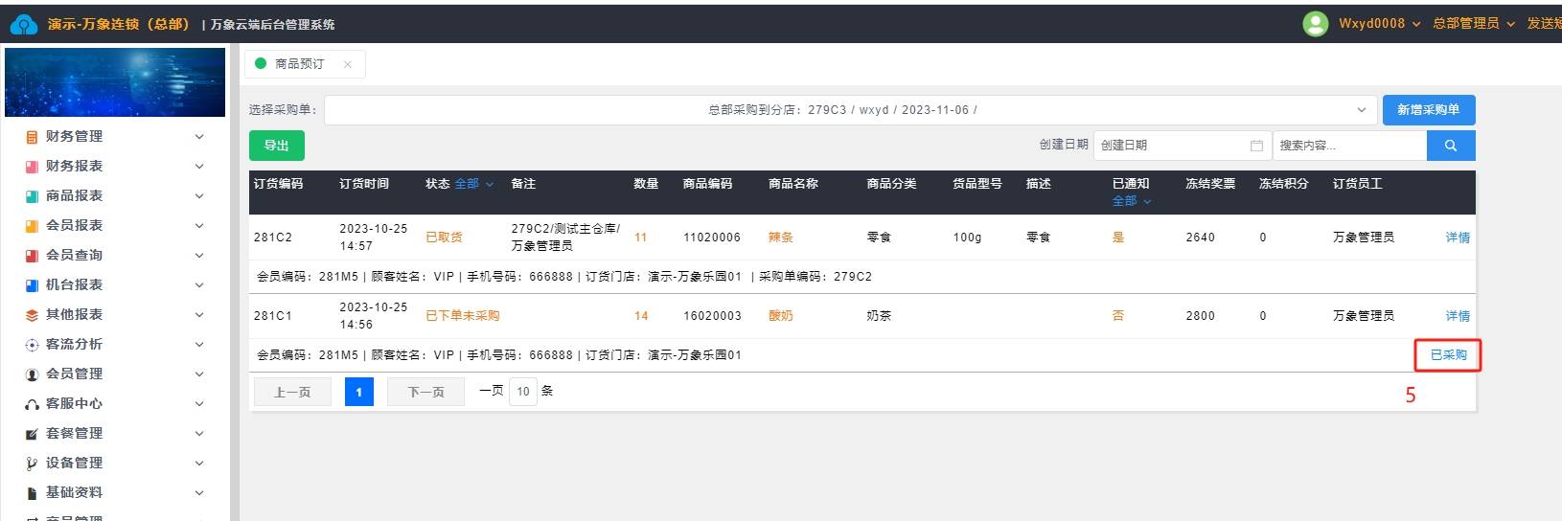The width and height of the screenshot is (1562, 521).
Task: Click status 已下单未采购
Action: [462, 316]
